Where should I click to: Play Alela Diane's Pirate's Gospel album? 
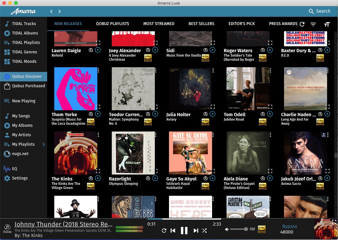click(x=270, y=178)
